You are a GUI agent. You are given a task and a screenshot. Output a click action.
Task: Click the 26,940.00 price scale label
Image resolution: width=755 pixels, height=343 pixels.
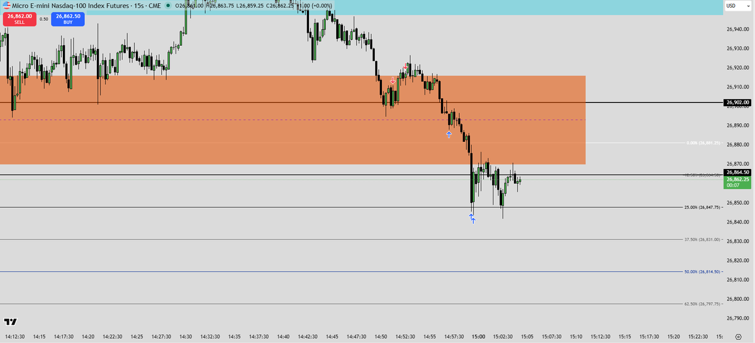(x=737, y=29)
